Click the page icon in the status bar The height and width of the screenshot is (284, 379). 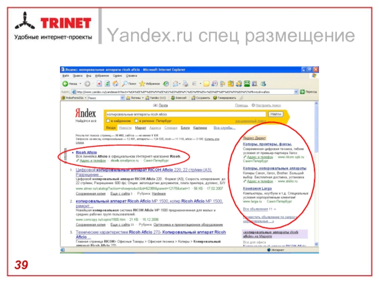point(63,250)
